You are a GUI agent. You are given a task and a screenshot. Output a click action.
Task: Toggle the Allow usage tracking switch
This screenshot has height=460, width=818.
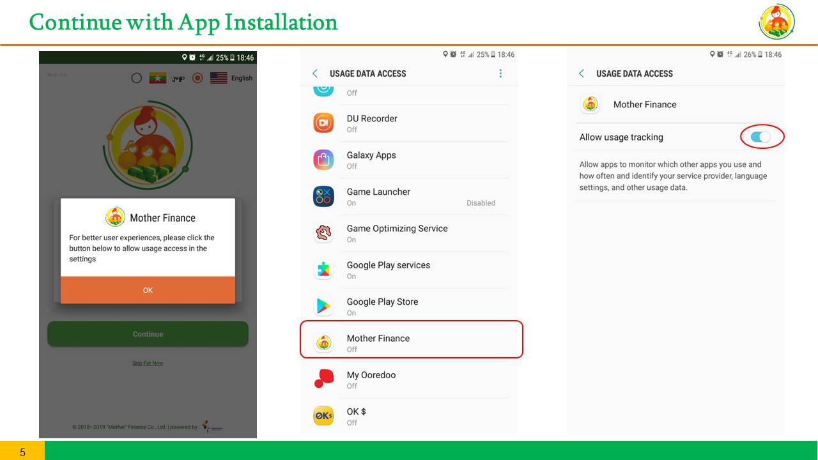pyautogui.click(x=760, y=137)
